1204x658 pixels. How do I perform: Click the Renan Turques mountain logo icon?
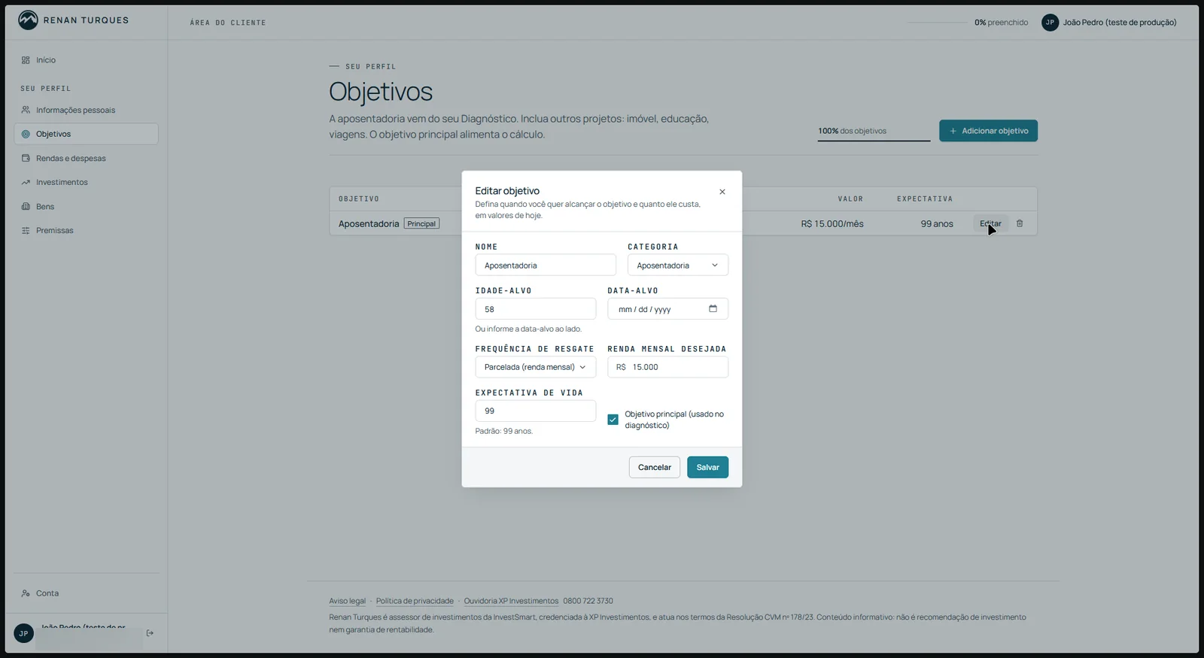pos(28,20)
